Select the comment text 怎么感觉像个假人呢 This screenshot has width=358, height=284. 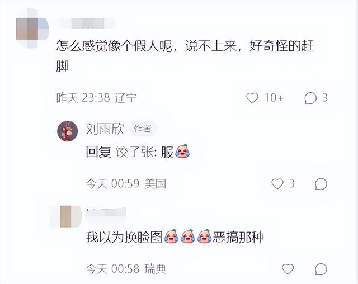[x=114, y=46]
